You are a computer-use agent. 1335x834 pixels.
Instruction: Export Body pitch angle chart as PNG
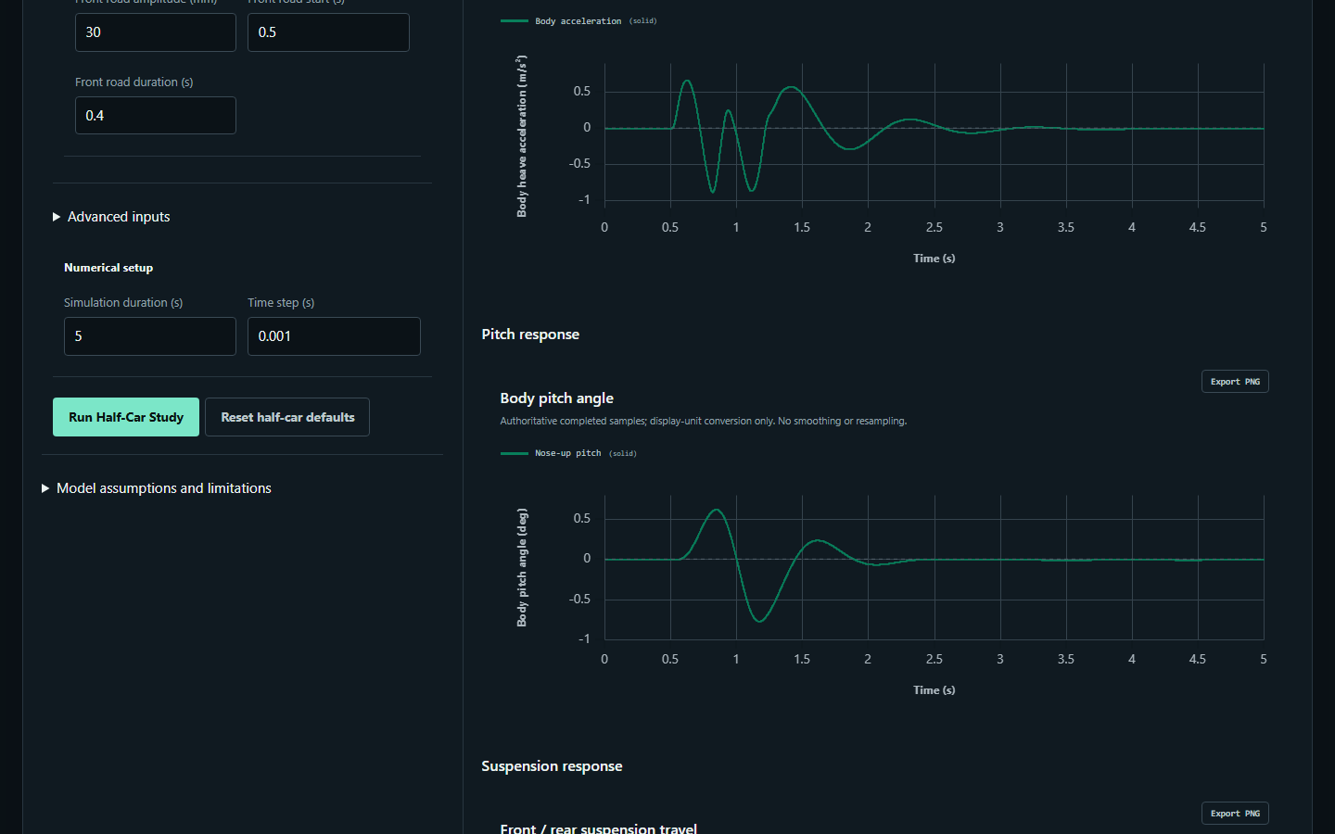pos(1235,382)
